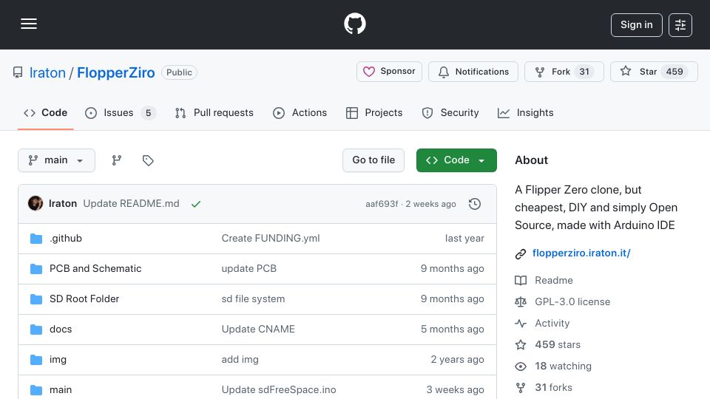Open the hamburger navigation menu
Image resolution: width=710 pixels, height=399 pixels.
pos(29,24)
